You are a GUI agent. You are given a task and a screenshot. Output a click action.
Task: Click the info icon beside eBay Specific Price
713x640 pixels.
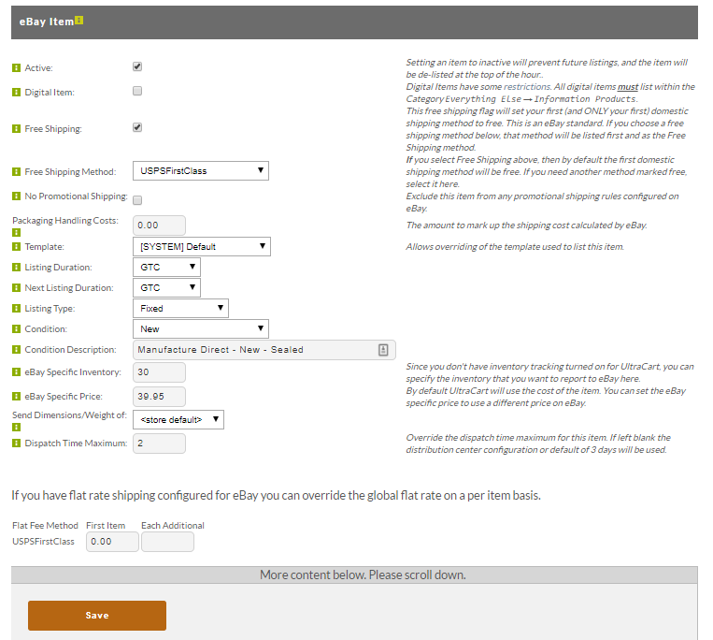coord(17,397)
